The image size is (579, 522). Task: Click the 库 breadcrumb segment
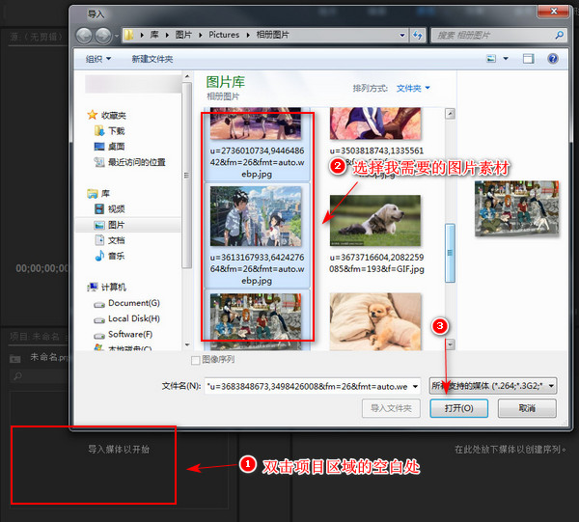click(x=154, y=35)
